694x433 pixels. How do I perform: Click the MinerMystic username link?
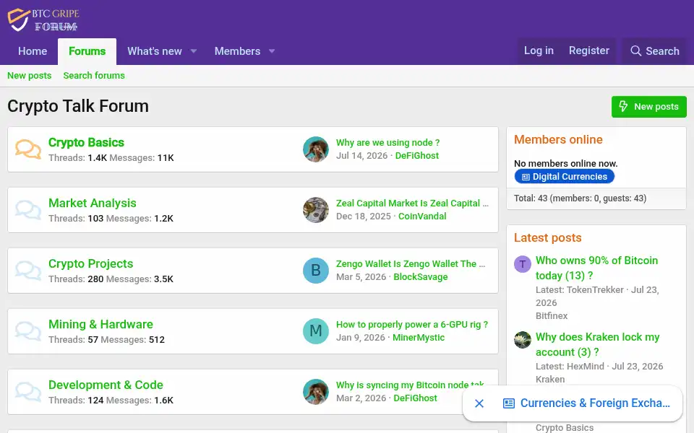pyautogui.click(x=419, y=337)
